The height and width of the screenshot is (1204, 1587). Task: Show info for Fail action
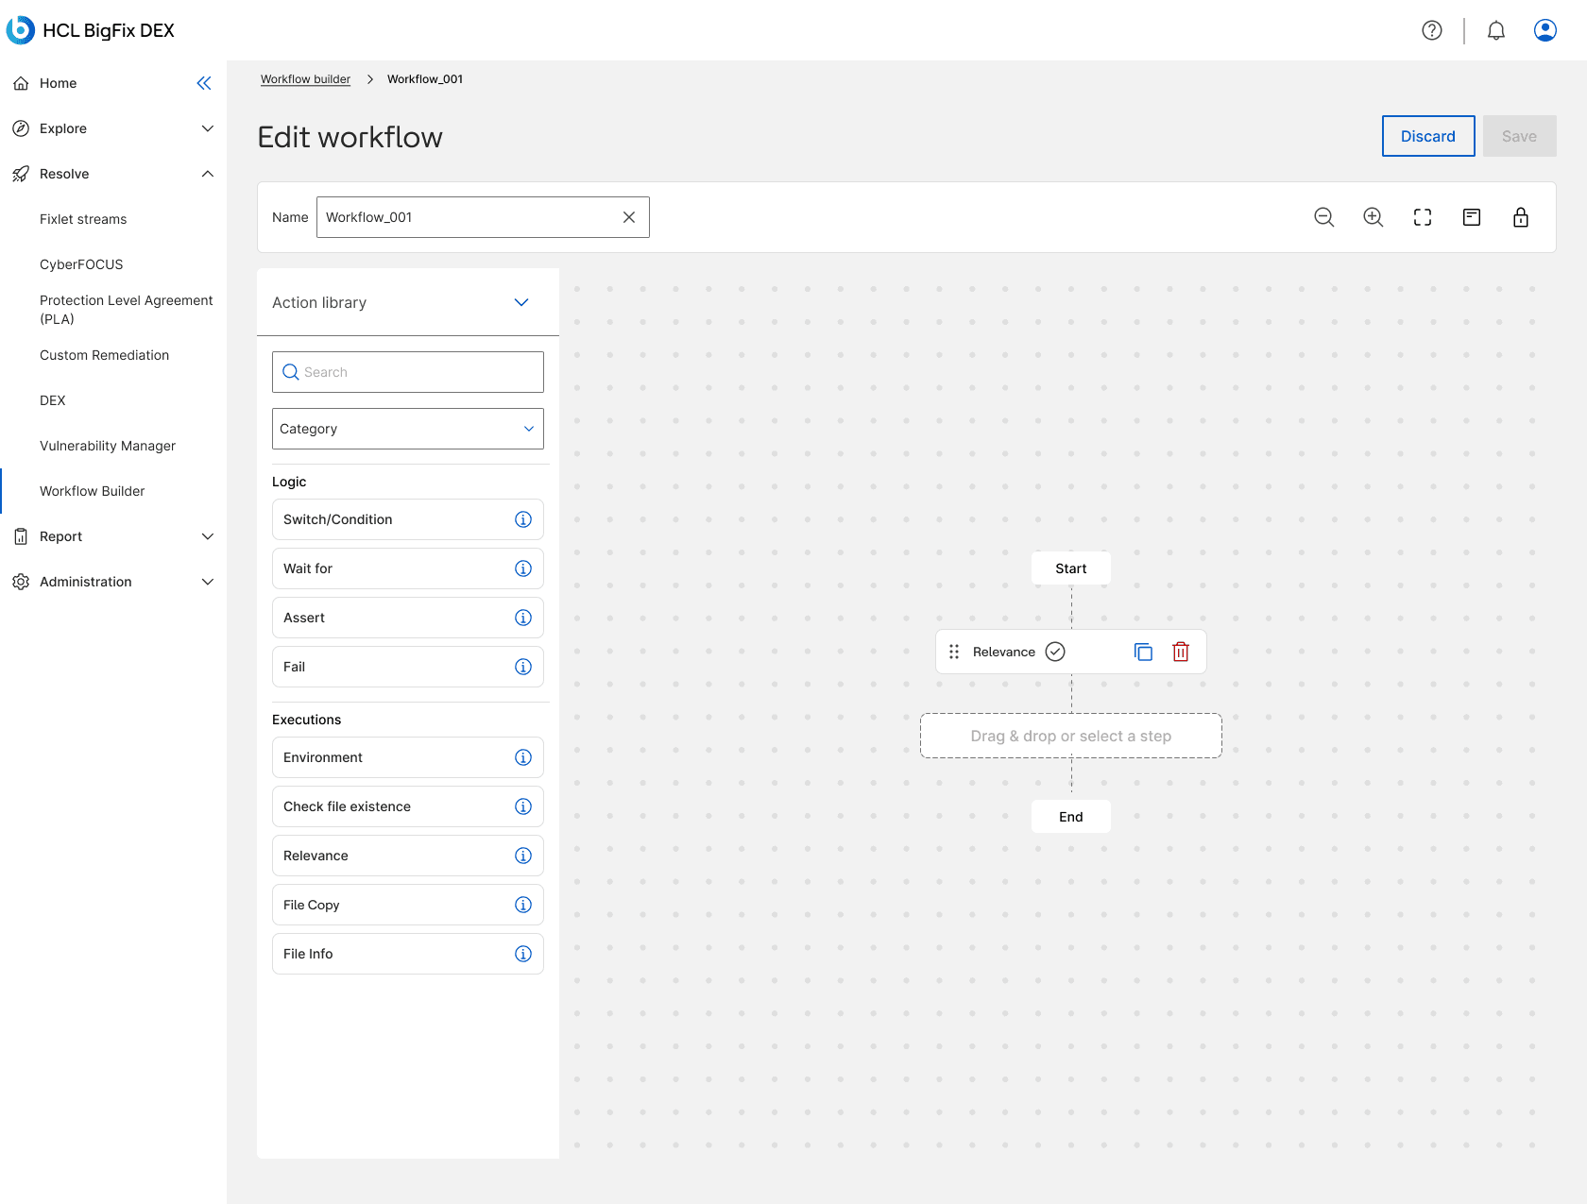click(x=523, y=667)
